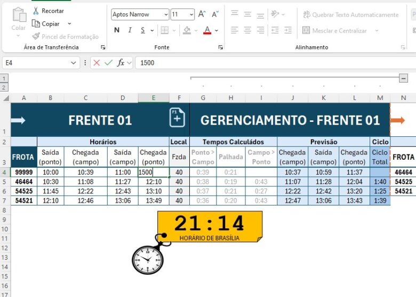Click the Recortar (cut) scissors icon

pos(36,11)
